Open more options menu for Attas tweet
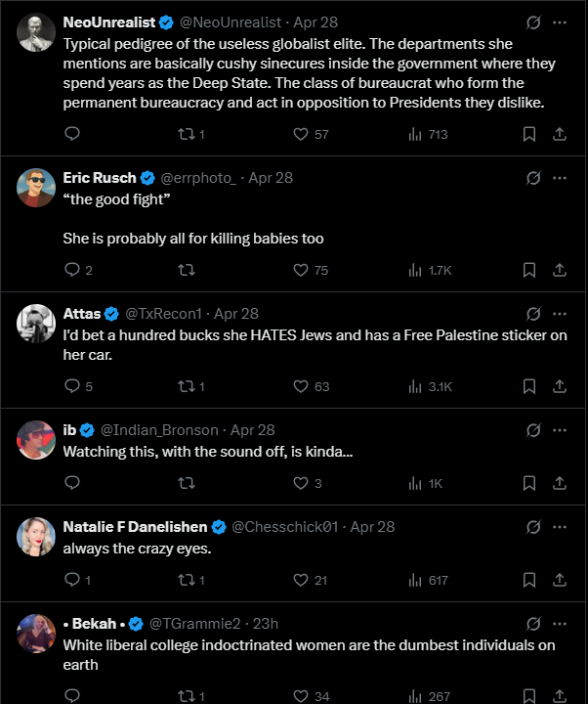The width and height of the screenshot is (588, 704). (x=560, y=314)
